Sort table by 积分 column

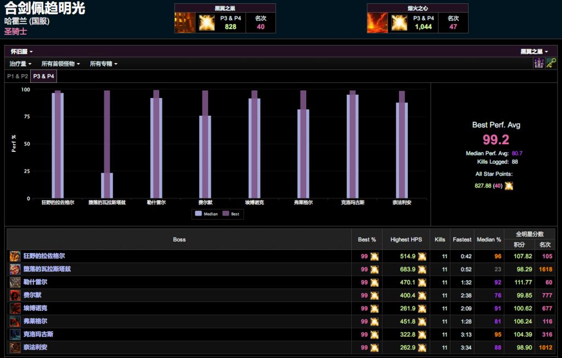(519, 245)
